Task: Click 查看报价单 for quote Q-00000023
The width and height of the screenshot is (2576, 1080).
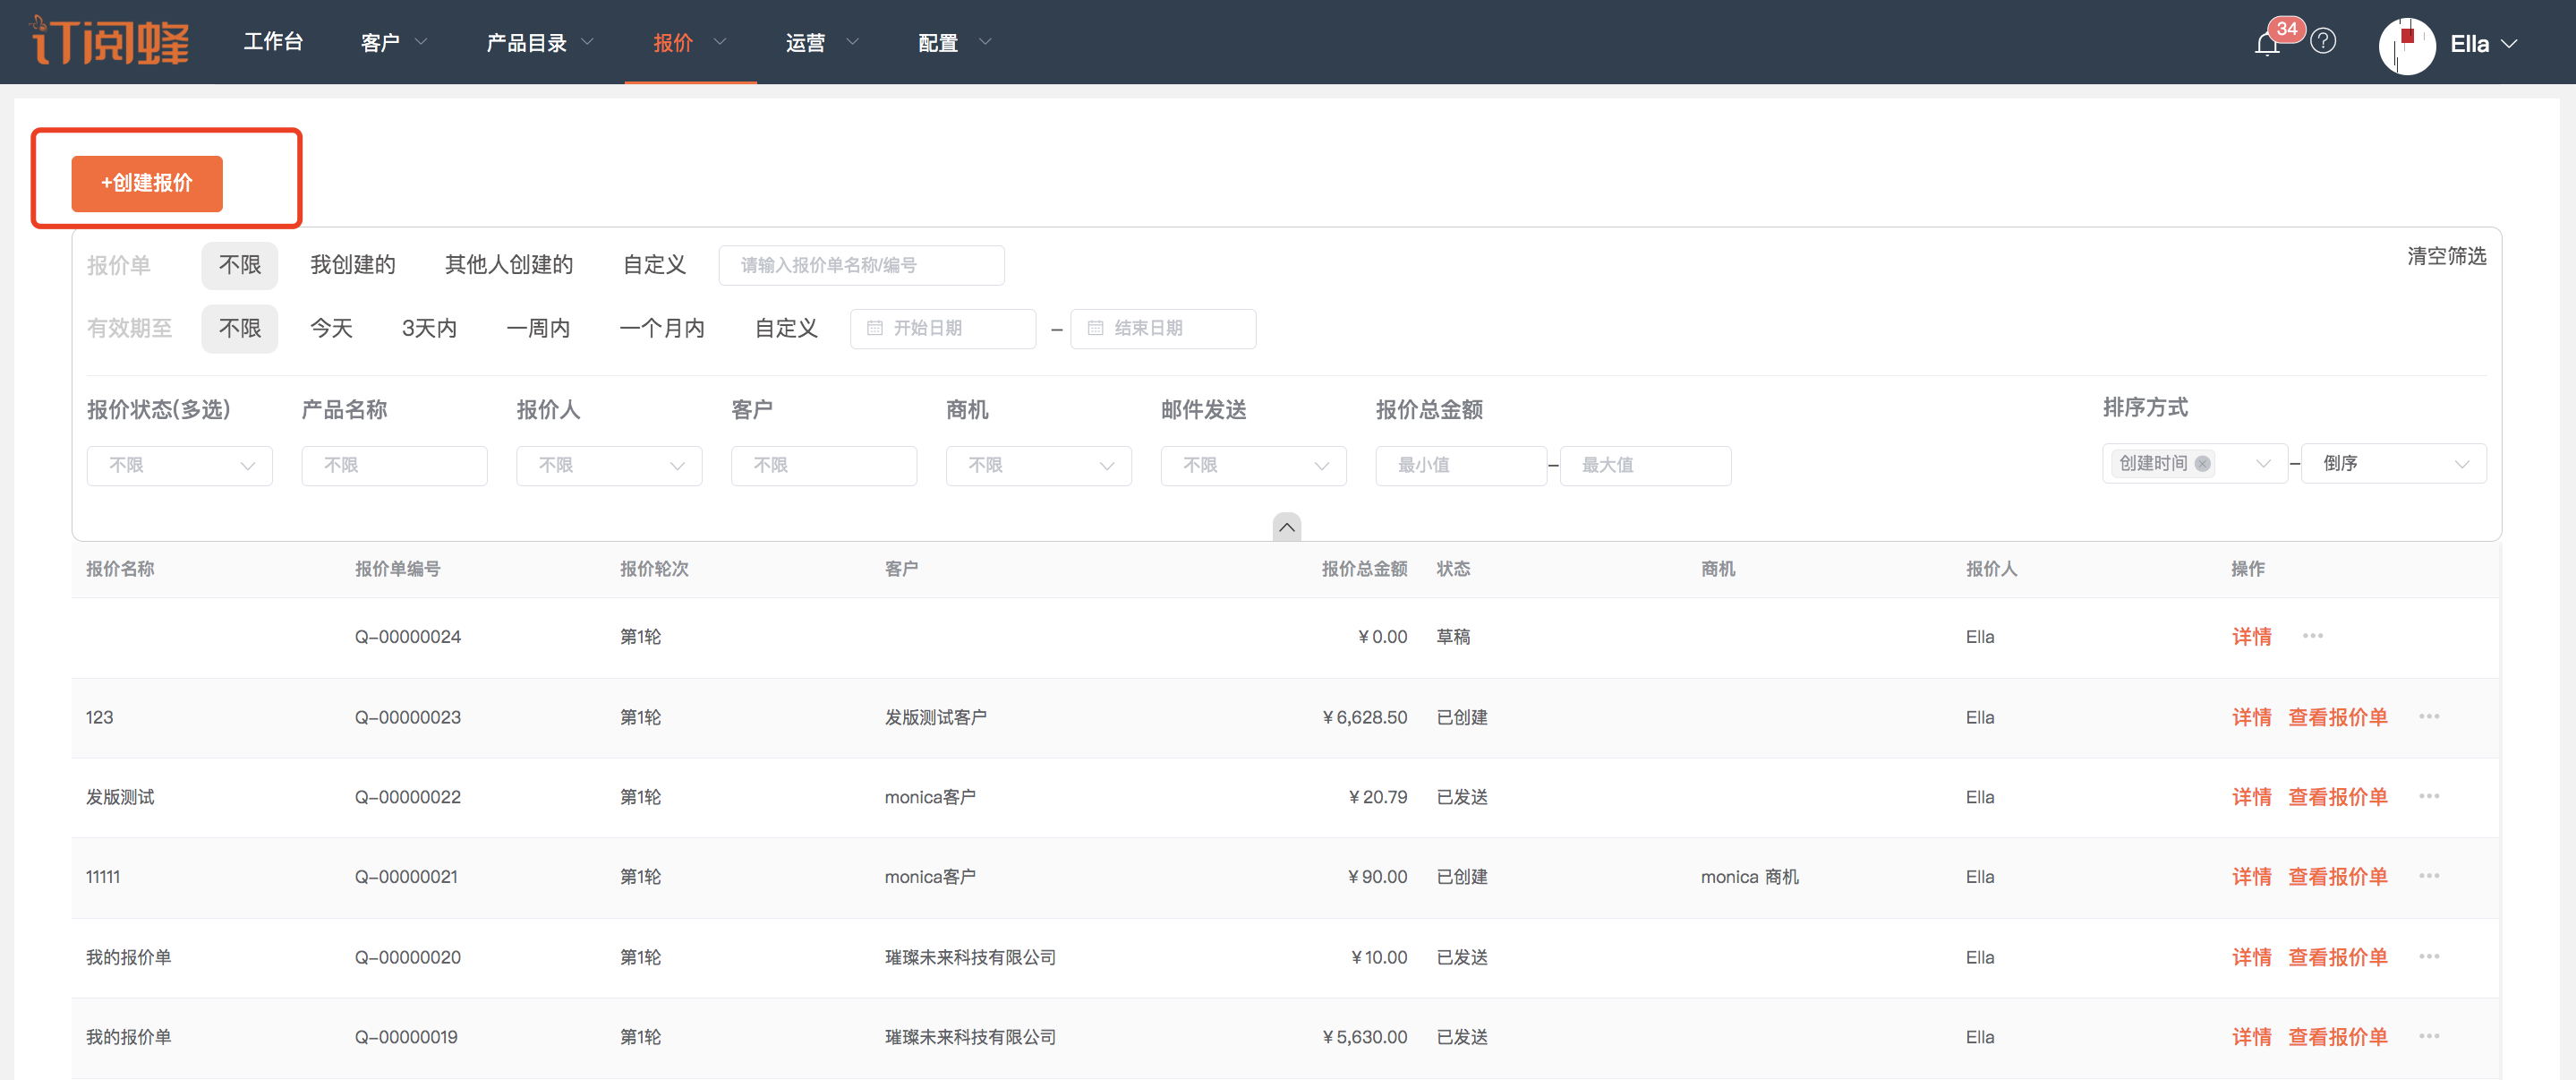Action: click(x=2337, y=717)
